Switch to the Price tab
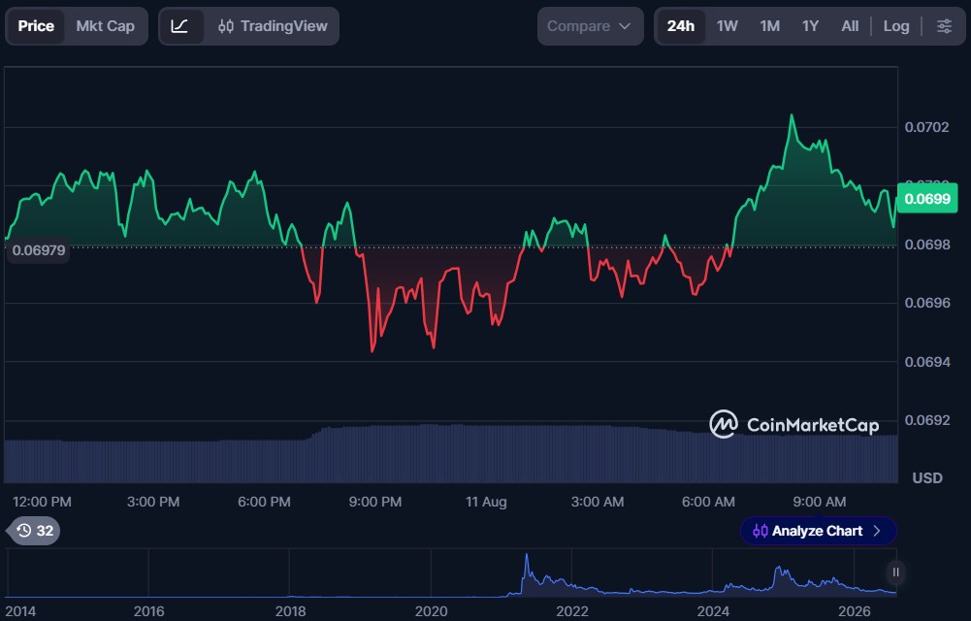The width and height of the screenshot is (971, 621). 35,26
